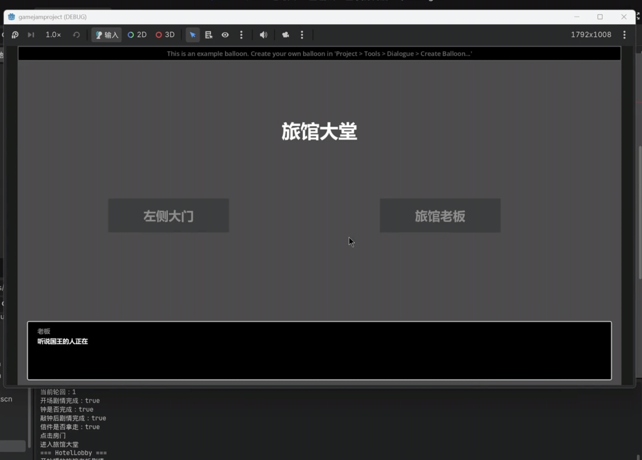Click the gamejamproject (DEBUG) window title

coord(52,17)
